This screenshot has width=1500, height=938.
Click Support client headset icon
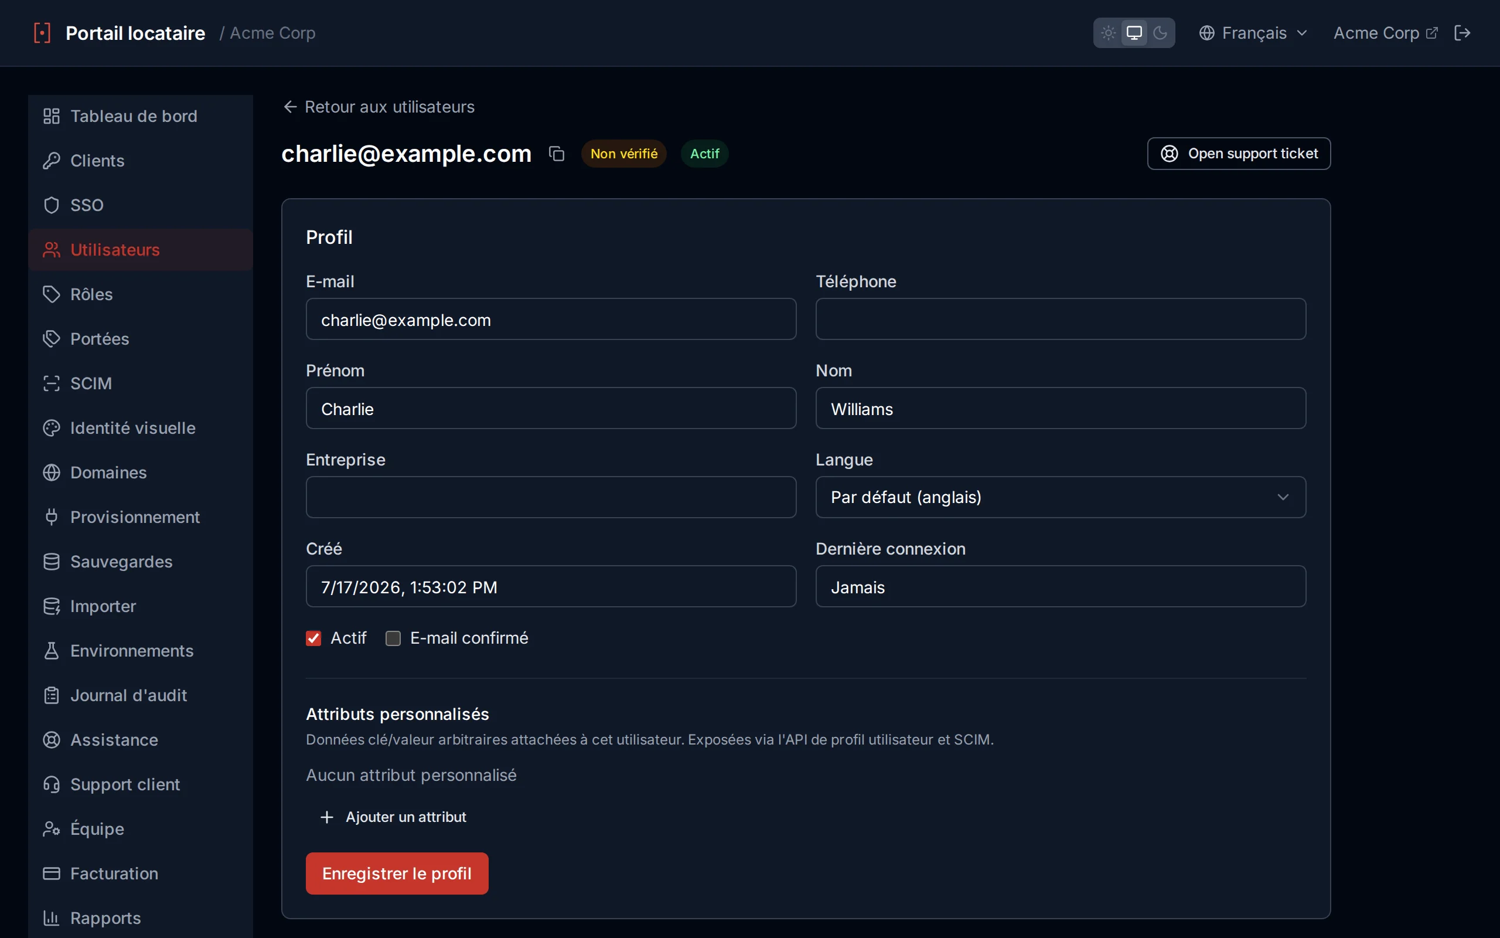[x=52, y=784]
